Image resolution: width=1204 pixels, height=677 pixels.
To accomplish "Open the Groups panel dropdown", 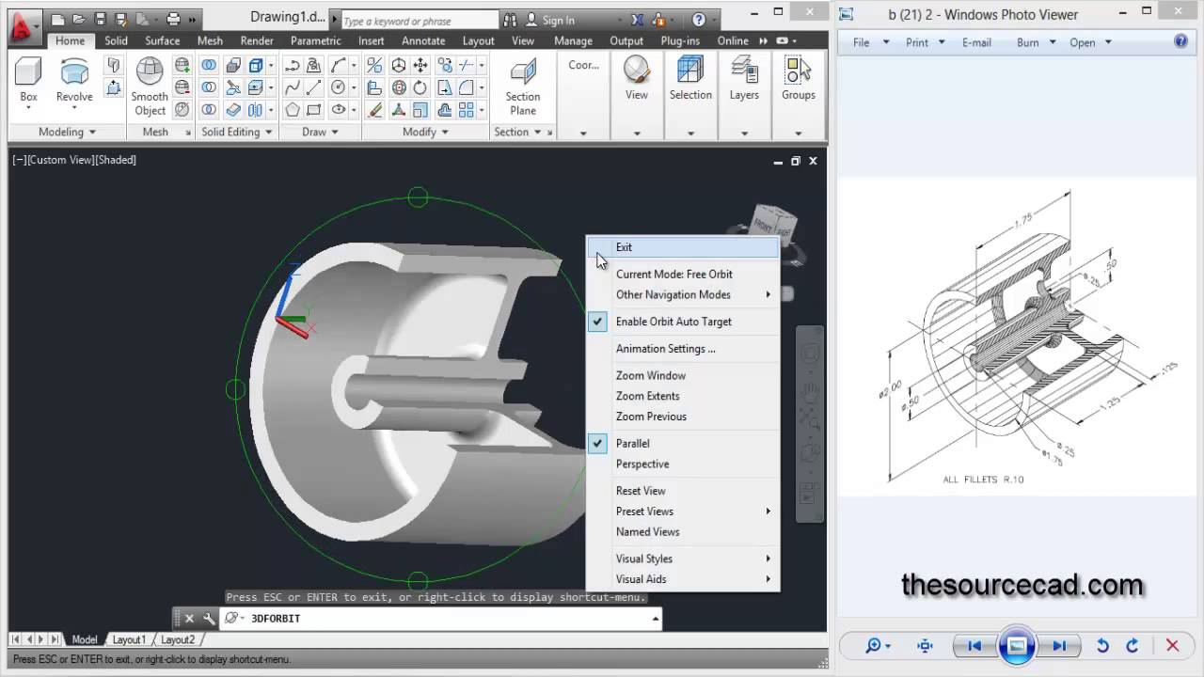I will click(x=799, y=134).
